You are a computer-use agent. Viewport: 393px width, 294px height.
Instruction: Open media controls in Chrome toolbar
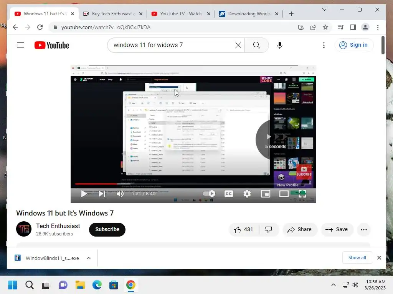point(341,27)
